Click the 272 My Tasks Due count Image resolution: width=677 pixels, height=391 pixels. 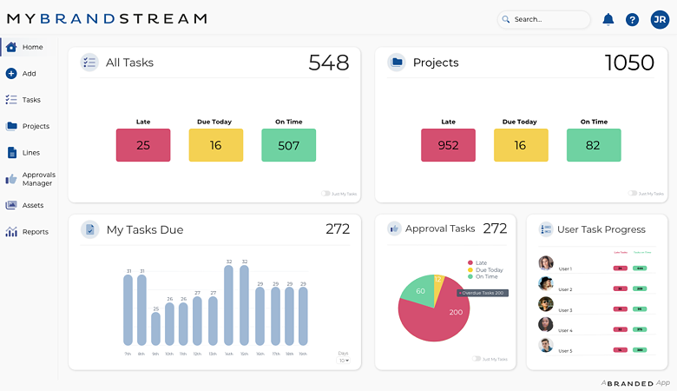click(x=338, y=229)
